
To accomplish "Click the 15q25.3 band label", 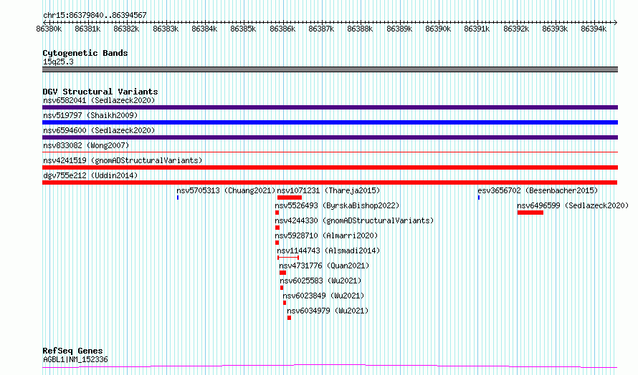I will (58, 62).
